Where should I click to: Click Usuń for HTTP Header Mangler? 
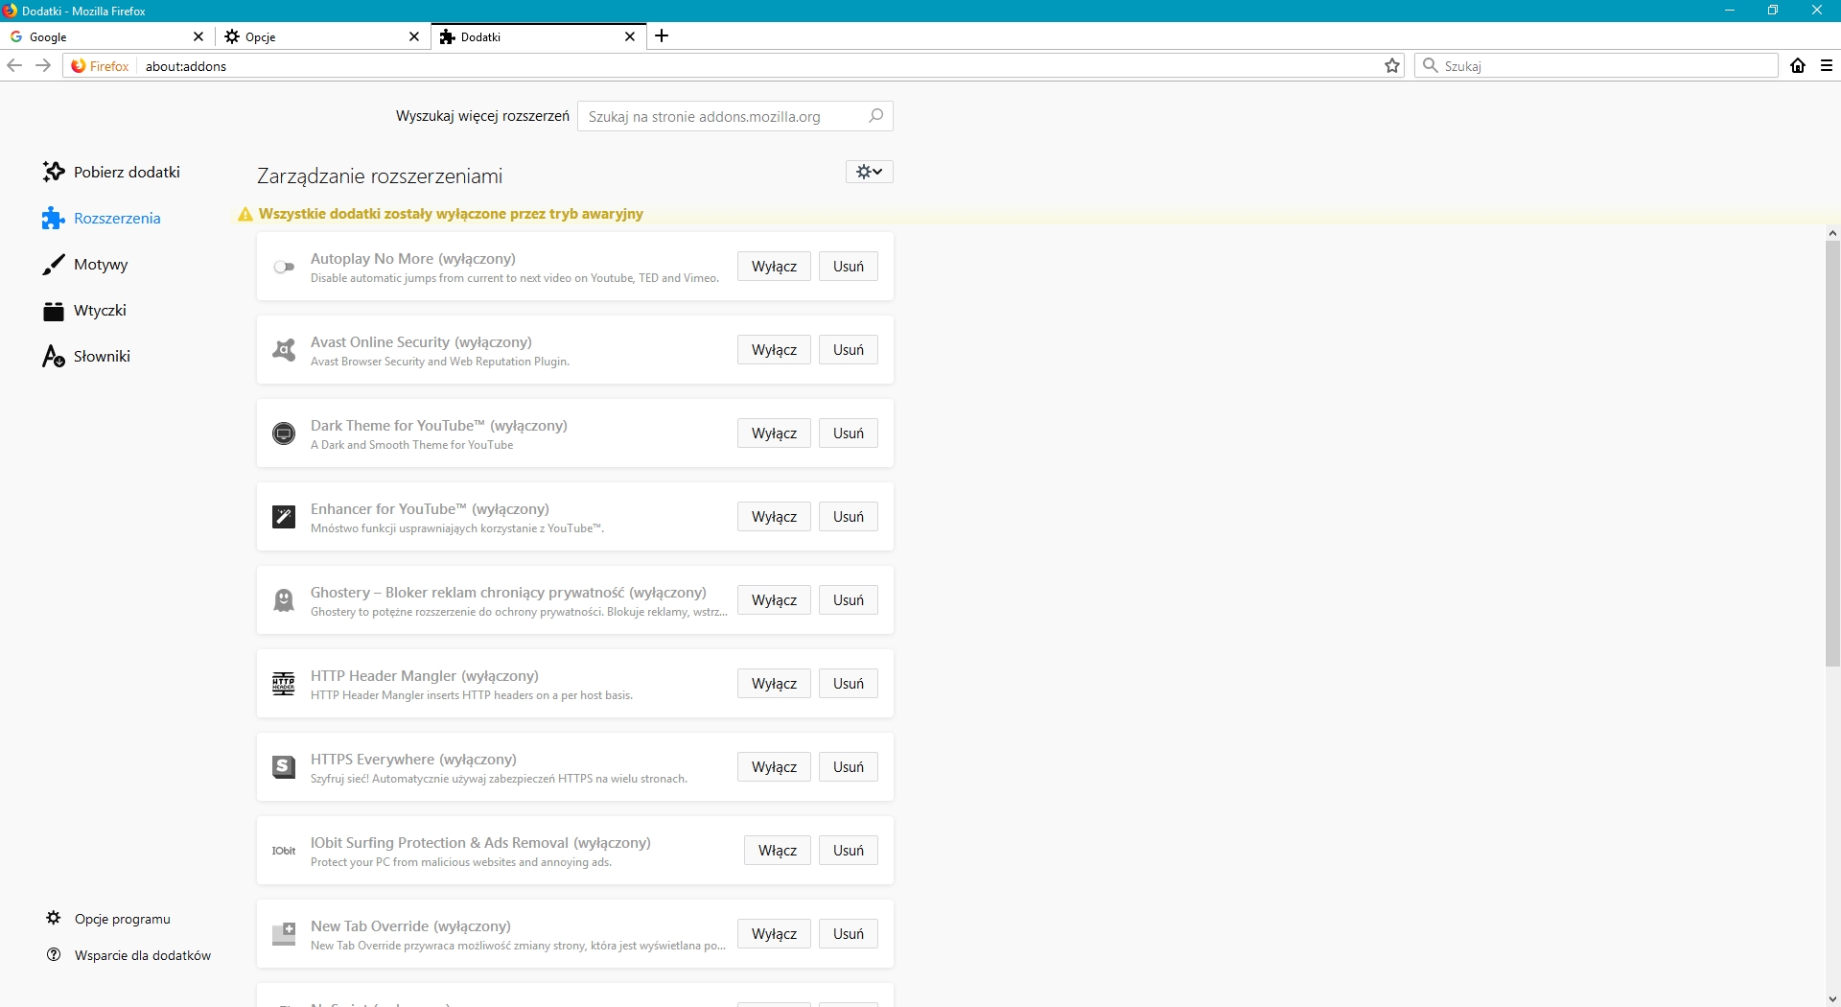click(849, 684)
